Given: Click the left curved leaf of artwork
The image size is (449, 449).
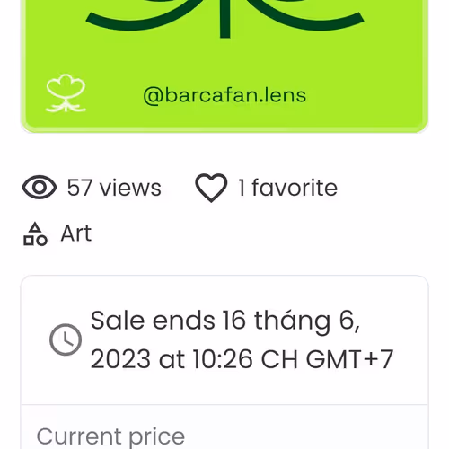Looking at the screenshot, I should click(x=144, y=16).
